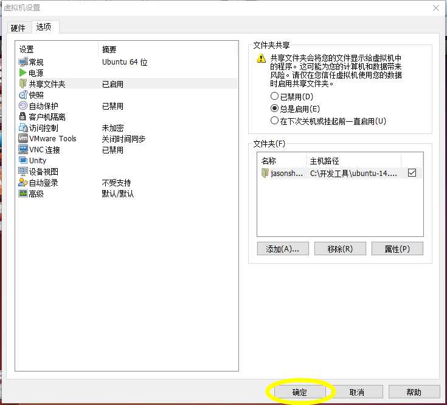Select the VNC 连接 settings row
The width and height of the screenshot is (447, 405).
coord(128,150)
